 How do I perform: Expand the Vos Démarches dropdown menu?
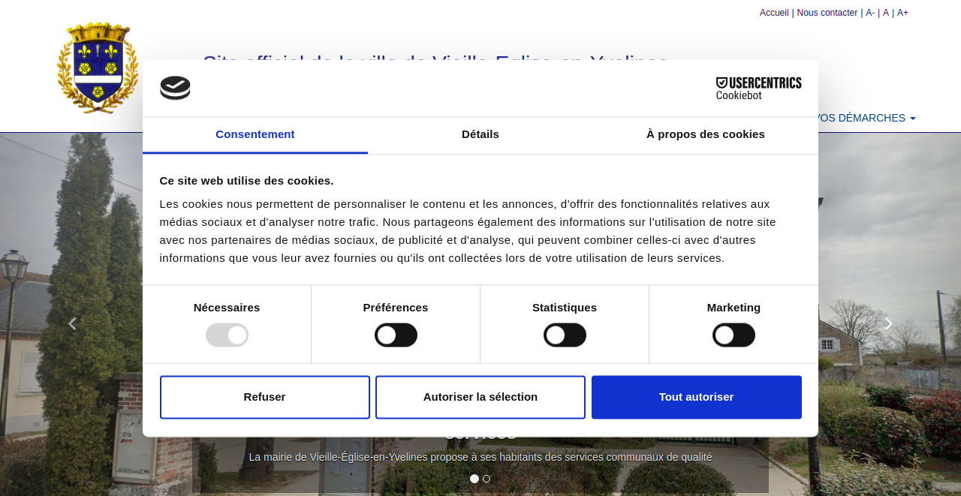coord(867,118)
